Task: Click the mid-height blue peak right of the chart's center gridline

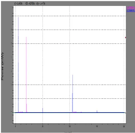Action: [x=73, y=93]
